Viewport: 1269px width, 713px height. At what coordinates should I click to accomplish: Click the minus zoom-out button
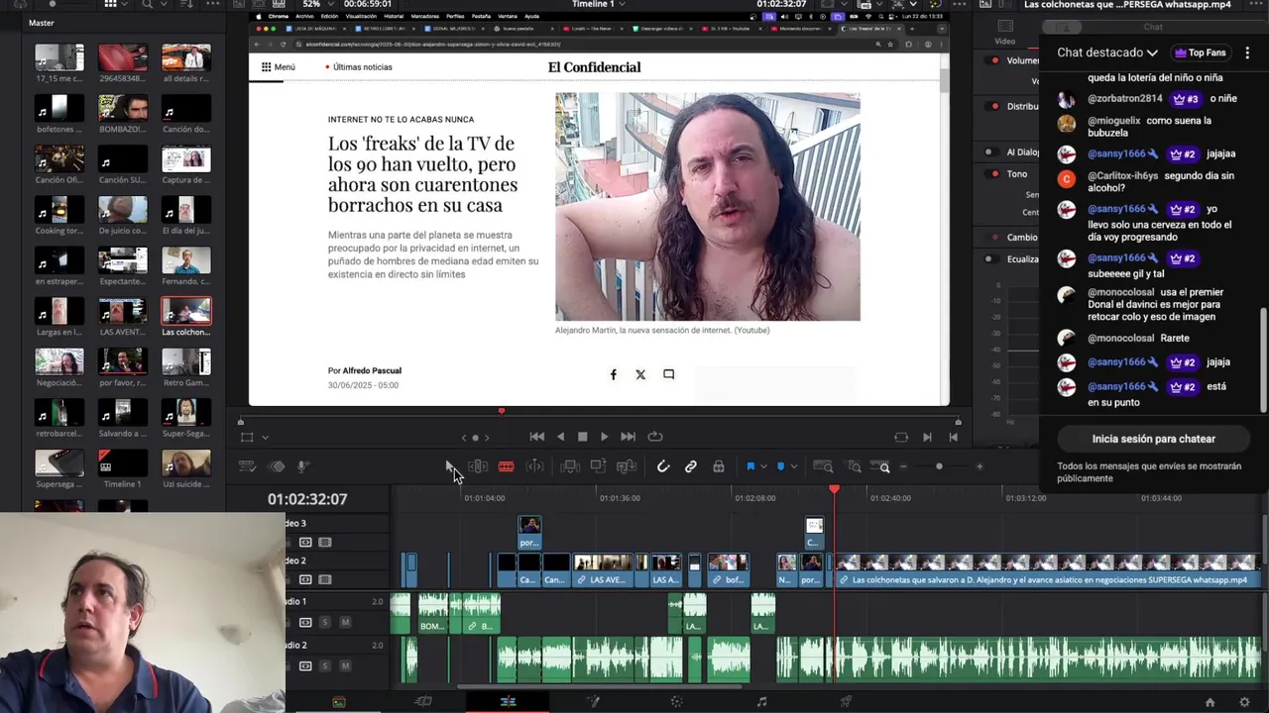(x=903, y=466)
